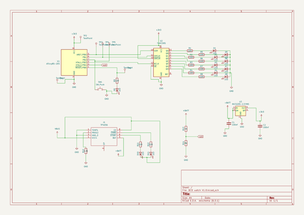Viewport: 304px width, 215px height.
Task: Click resistor R5 220 symbol
Action: [202, 55]
